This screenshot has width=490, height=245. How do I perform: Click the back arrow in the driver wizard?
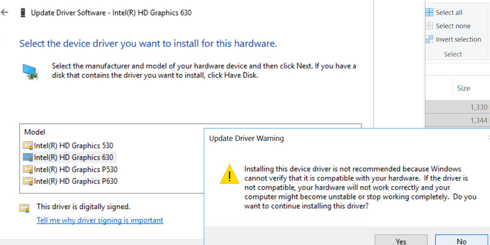(x=5, y=13)
